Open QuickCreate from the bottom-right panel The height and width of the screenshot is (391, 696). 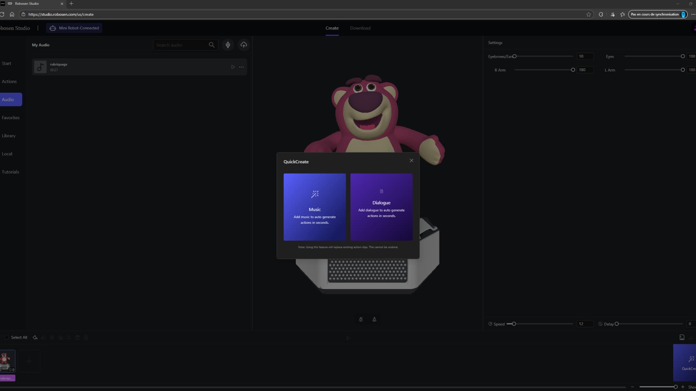point(687,362)
